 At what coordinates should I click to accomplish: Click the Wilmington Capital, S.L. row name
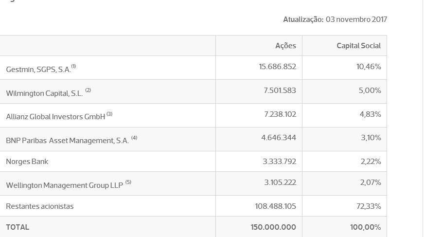click(x=44, y=93)
